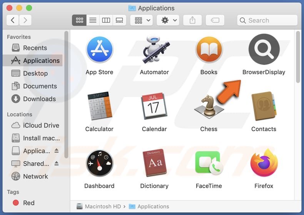Click the Share button
The image size is (304, 215).
[x=192, y=20]
